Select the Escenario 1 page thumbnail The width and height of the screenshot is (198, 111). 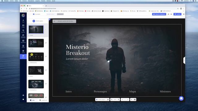tap(36, 84)
